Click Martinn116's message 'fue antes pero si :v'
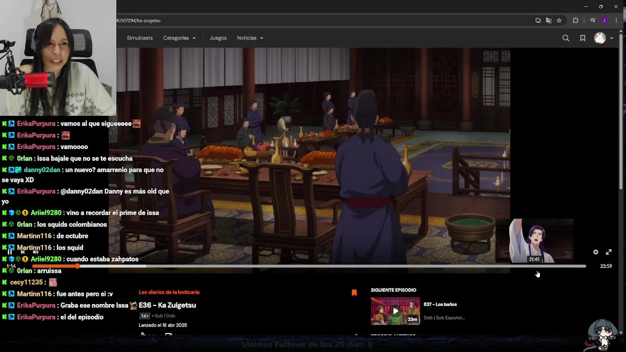 85,294
